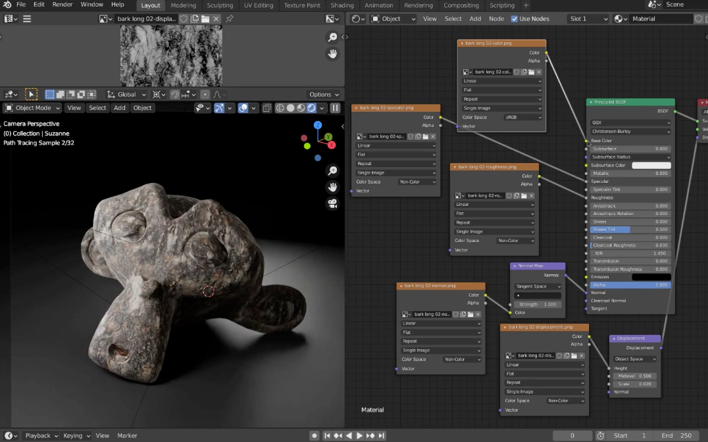Select the Select Box tool icon
The image size is (708, 442).
click(31, 94)
